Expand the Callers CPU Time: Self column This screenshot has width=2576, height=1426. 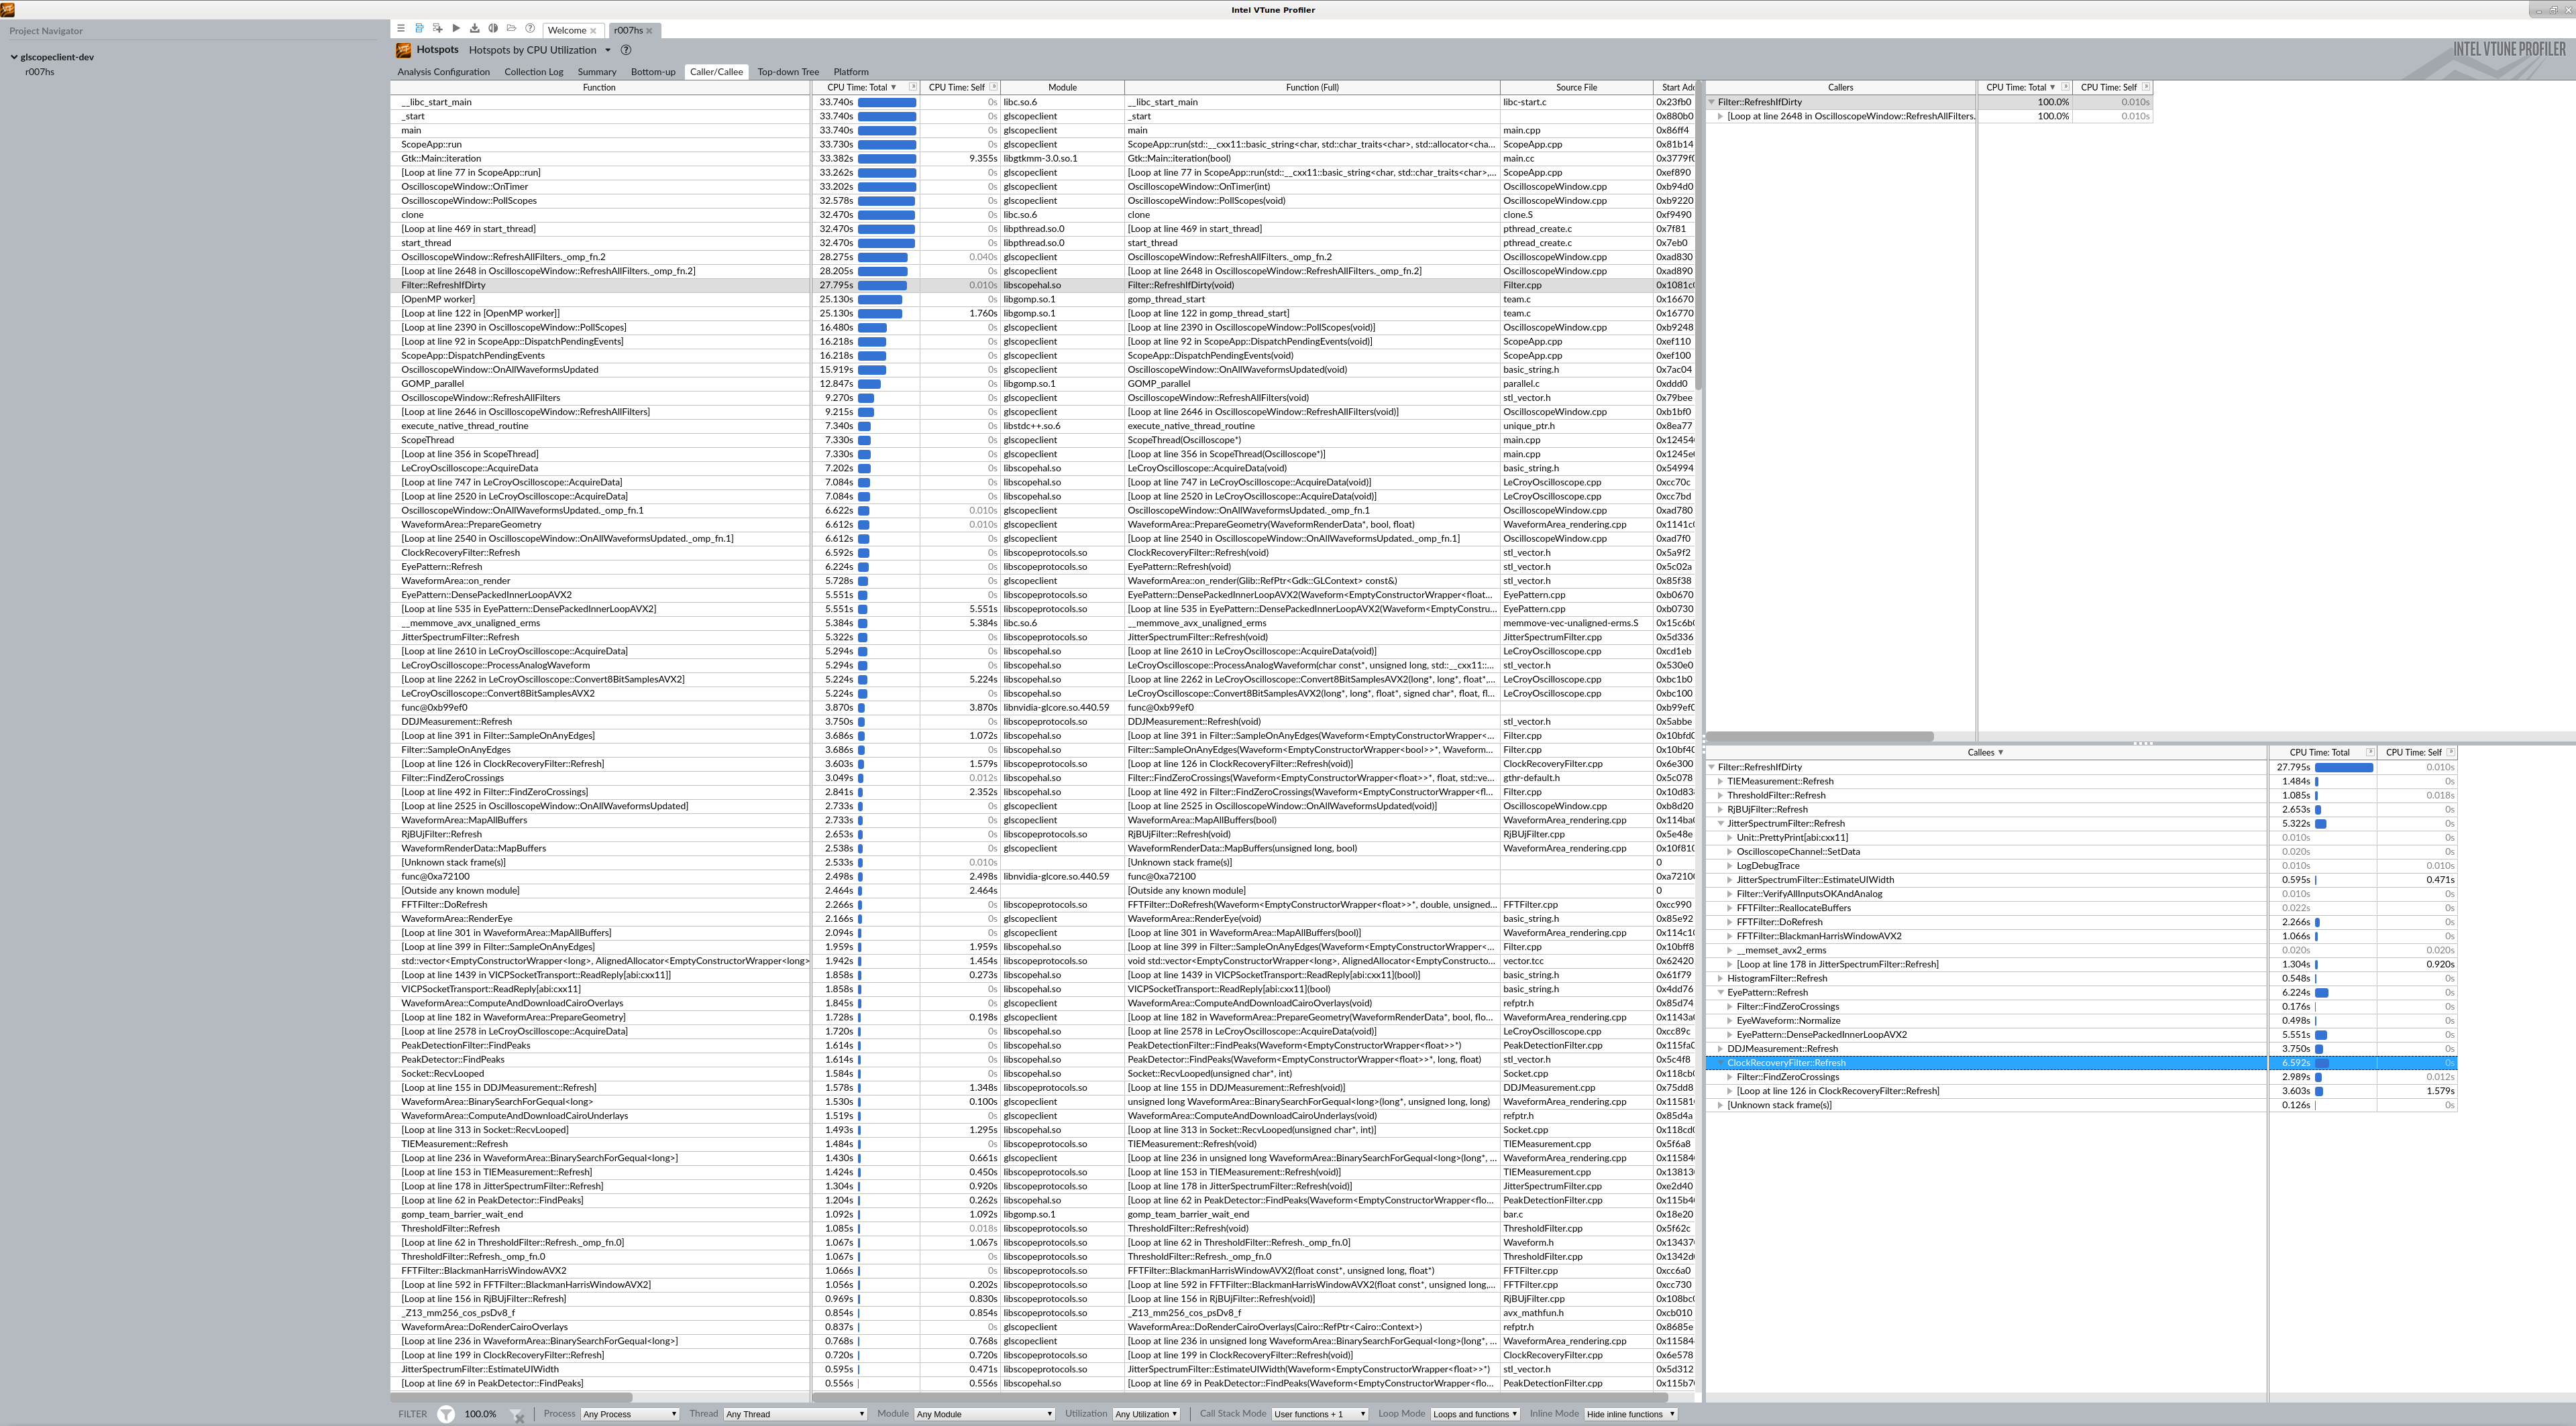point(2146,87)
